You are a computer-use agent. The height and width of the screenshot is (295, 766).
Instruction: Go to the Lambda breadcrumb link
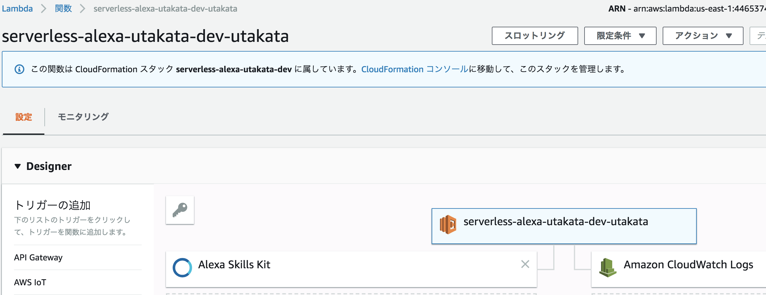[x=17, y=8]
